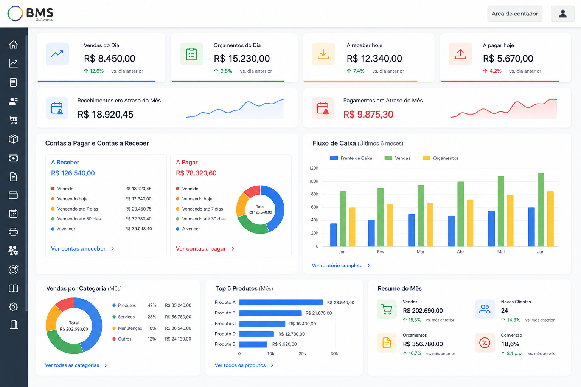
Task: Click the A Receber total R$ 126.540,00
Action: tap(73, 173)
